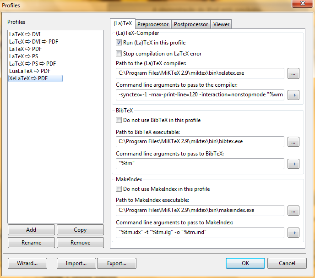Browse for the (La)TeX compiler path
The height and width of the screenshot is (278, 315).
pos(293,73)
